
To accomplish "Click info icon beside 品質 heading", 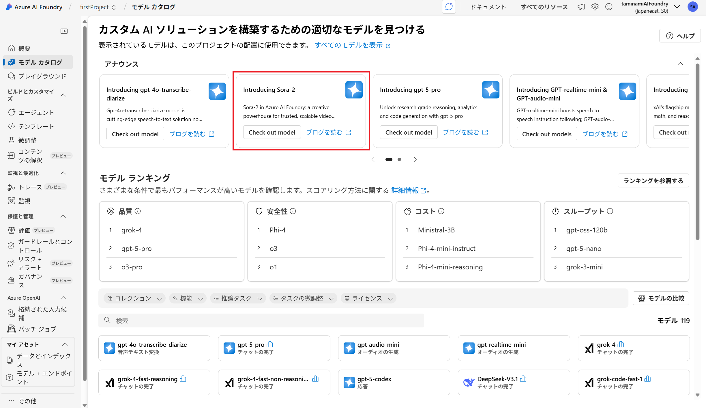I will click(138, 211).
